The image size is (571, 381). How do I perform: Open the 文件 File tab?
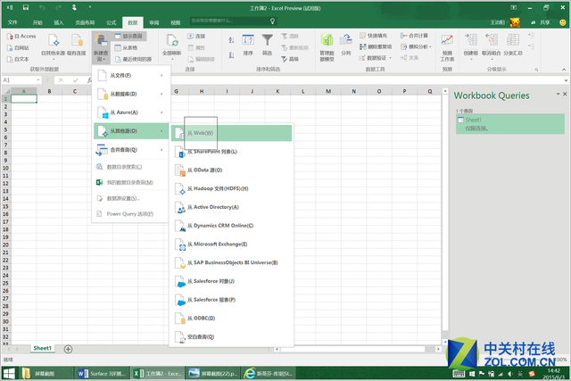12,22
